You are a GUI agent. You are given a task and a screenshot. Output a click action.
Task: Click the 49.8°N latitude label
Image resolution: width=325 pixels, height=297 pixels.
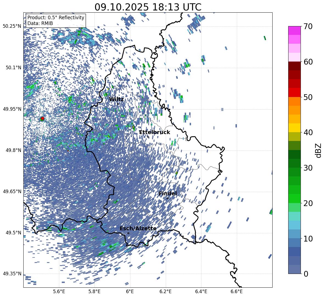pos(13,150)
